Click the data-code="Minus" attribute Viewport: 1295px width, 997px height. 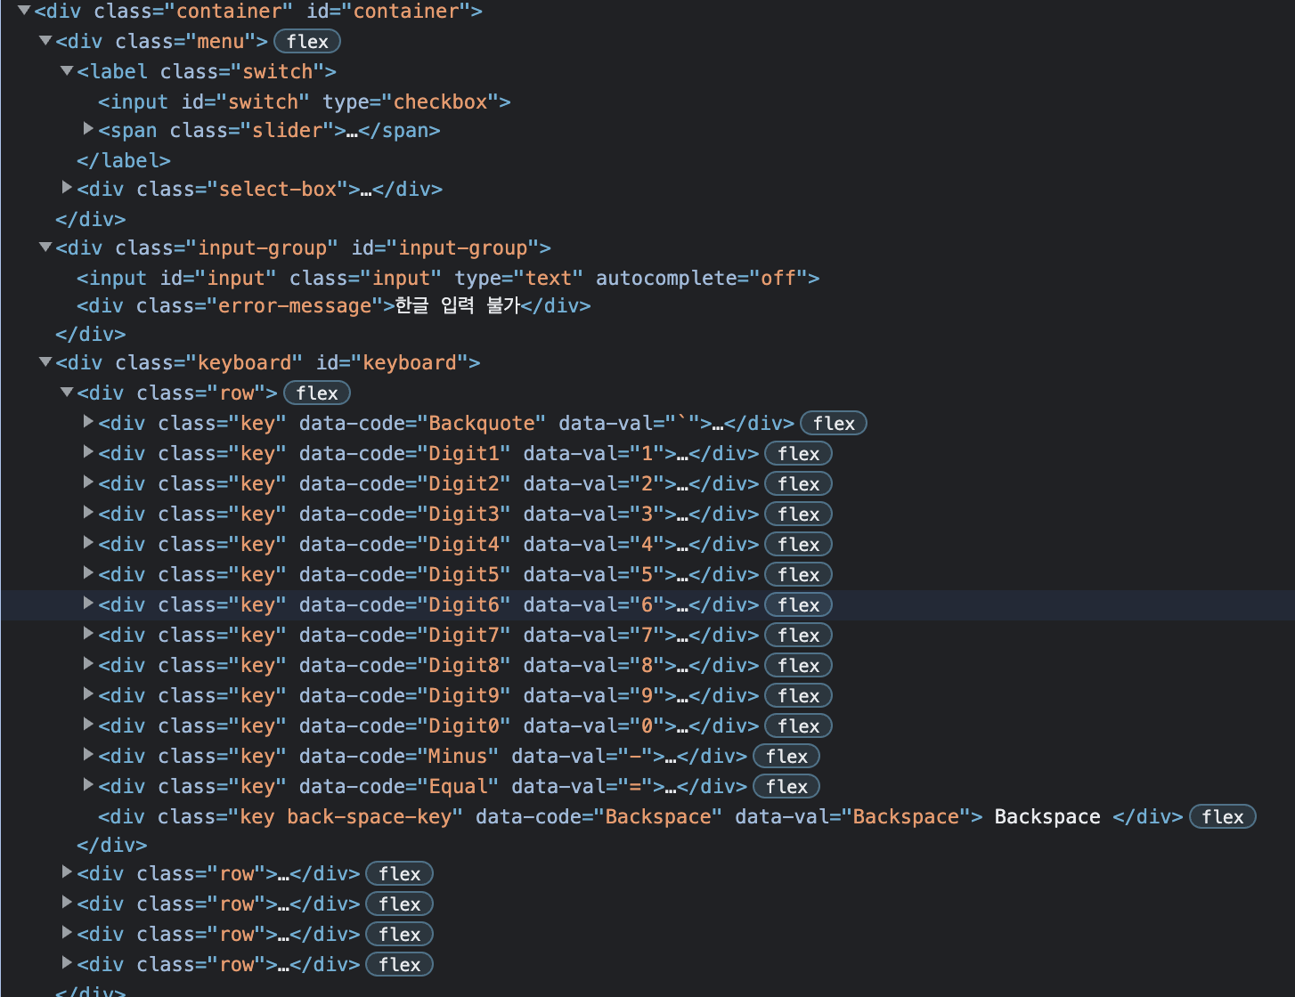coord(399,757)
